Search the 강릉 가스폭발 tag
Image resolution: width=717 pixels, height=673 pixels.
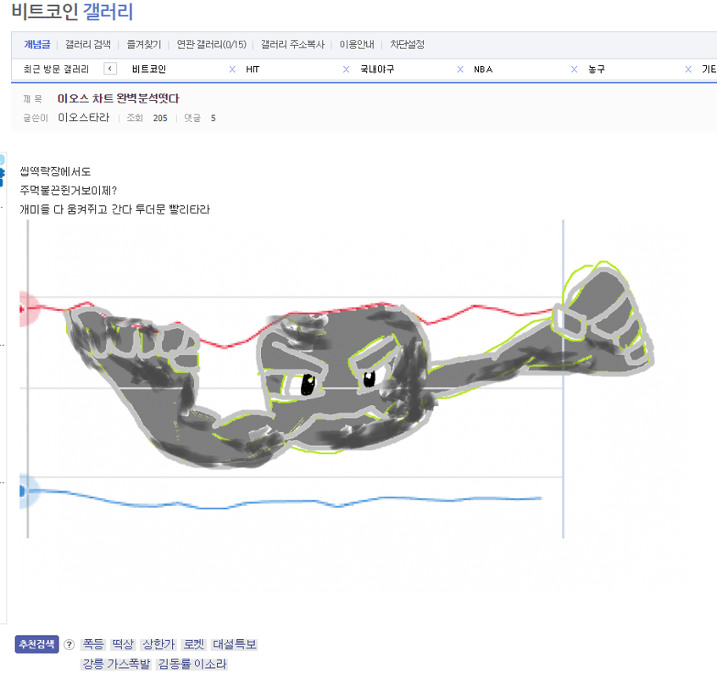pyautogui.click(x=116, y=664)
